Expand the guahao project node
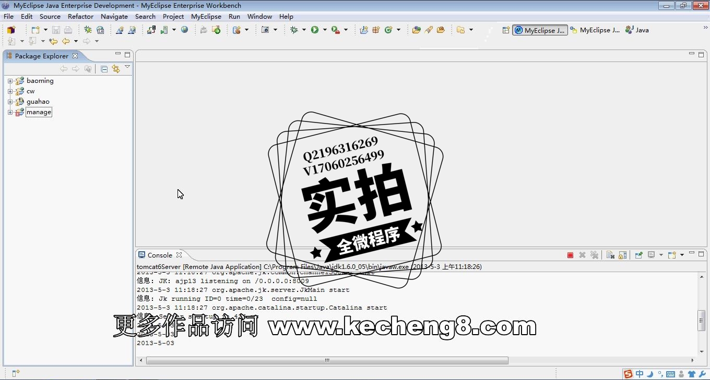This screenshot has height=380, width=710. (x=10, y=102)
